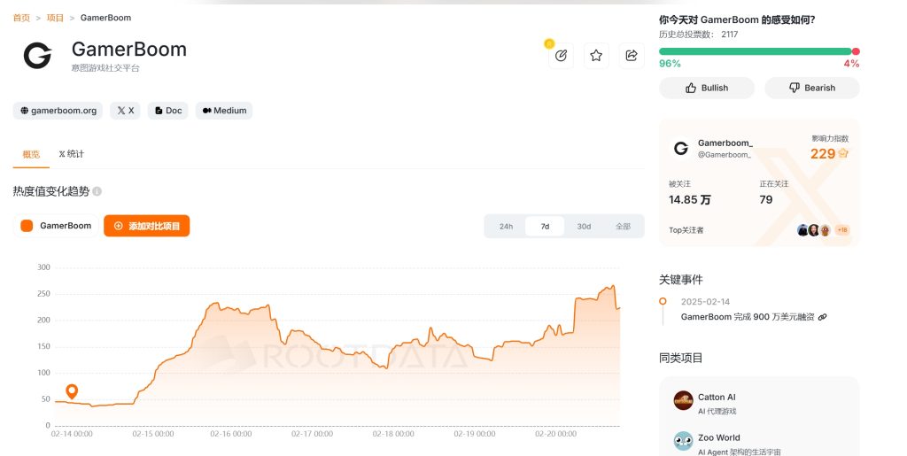
Task: Click the Gamerboom_ X profile avatar
Action: 681,149
